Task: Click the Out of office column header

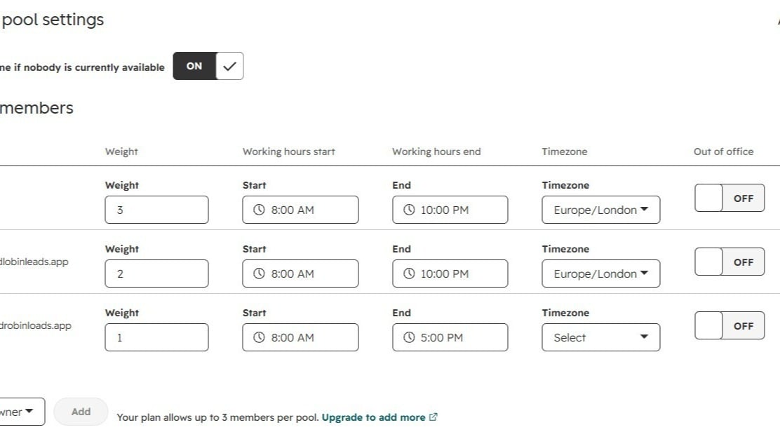Action: pos(723,151)
